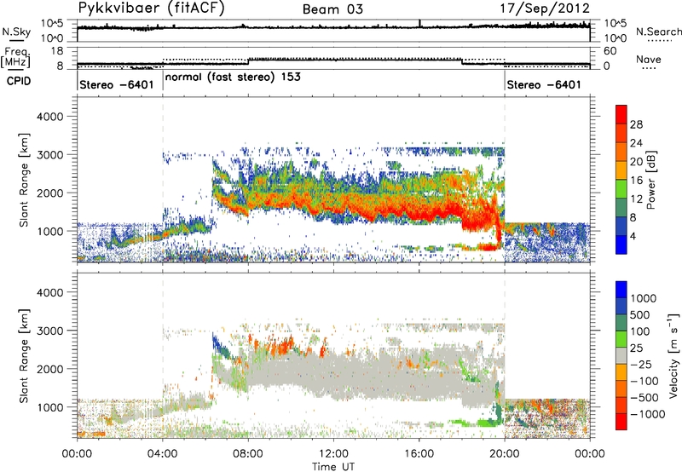This screenshot has height=472, width=682.
Task: Click the "Nave" legend label
Action: [649, 59]
